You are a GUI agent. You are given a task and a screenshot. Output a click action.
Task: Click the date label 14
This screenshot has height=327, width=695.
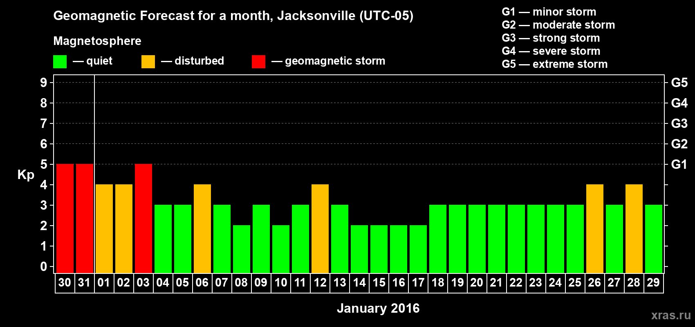pyautogui.click(x=359, y=283)
